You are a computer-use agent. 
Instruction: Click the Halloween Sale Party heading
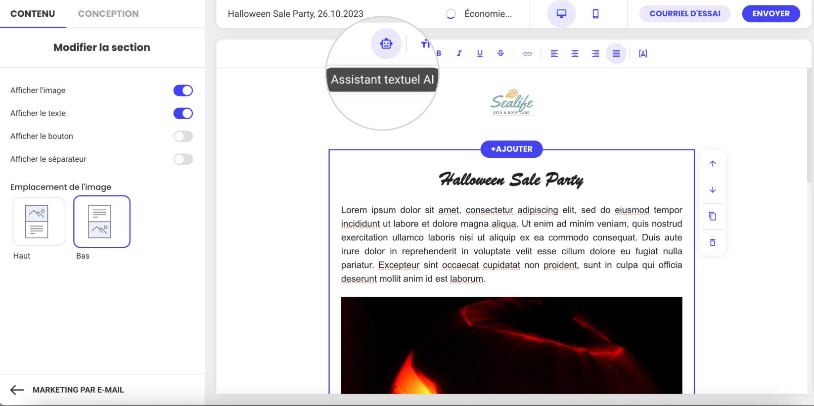511,179
